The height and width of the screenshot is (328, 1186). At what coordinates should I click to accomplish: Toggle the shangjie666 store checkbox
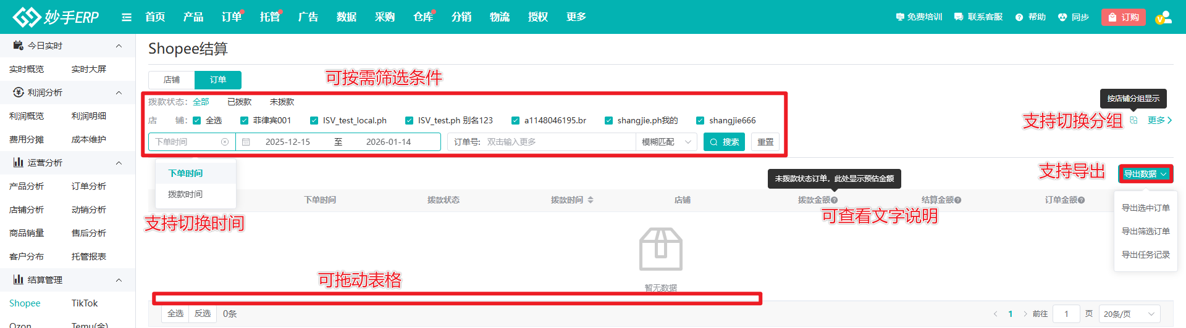700,120
